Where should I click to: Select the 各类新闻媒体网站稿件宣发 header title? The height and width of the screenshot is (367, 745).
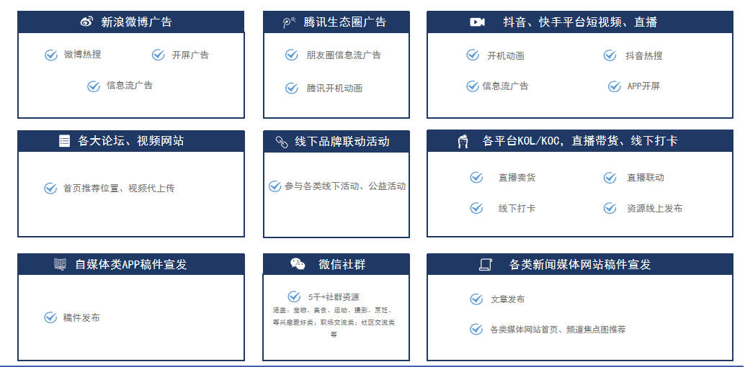(x=580, y=264)
